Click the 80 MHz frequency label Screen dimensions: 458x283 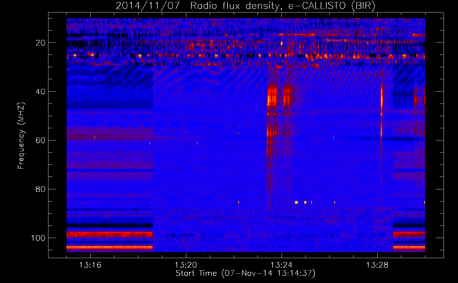click(40, 189)
